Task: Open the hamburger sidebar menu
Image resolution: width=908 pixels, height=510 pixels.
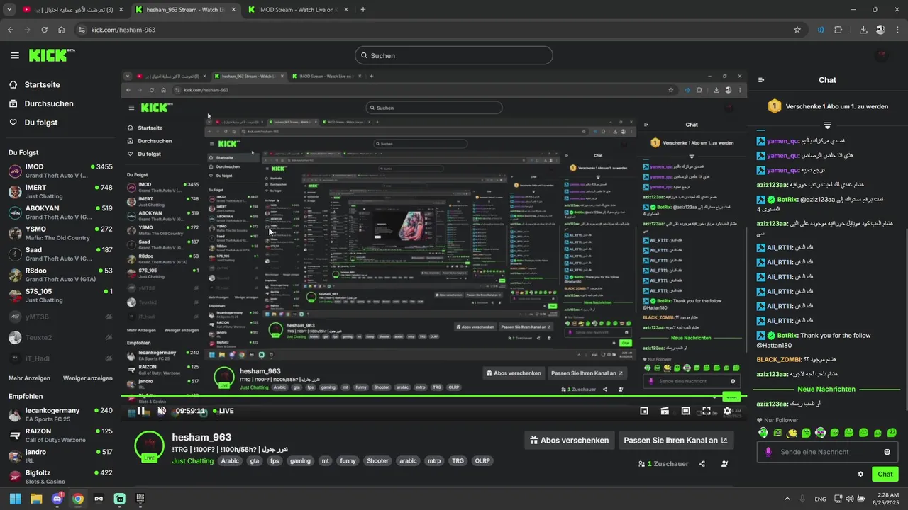Action: (15, 55)
